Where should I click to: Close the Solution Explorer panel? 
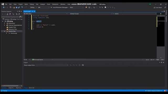tap(21, 11)
